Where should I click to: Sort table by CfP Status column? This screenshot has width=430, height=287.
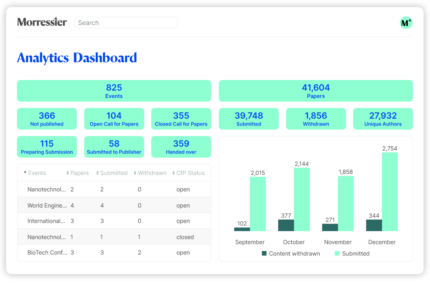coord(188,173)
